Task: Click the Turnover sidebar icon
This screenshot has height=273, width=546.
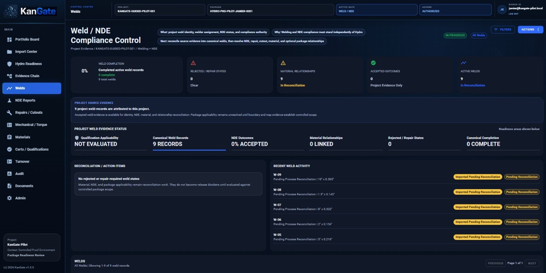Action: (x=10, y=161)
